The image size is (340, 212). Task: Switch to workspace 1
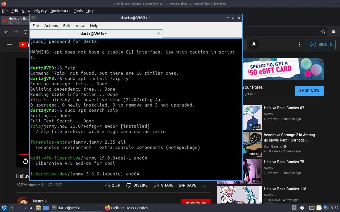coord(12,208)
